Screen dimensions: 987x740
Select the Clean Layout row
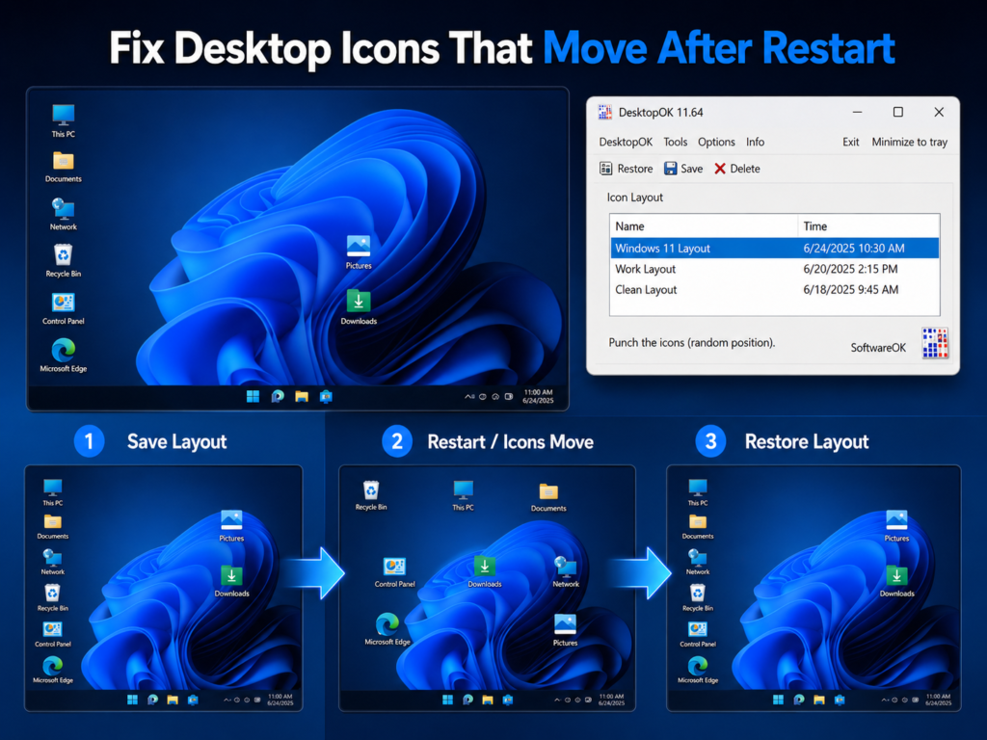pos(774,290)
